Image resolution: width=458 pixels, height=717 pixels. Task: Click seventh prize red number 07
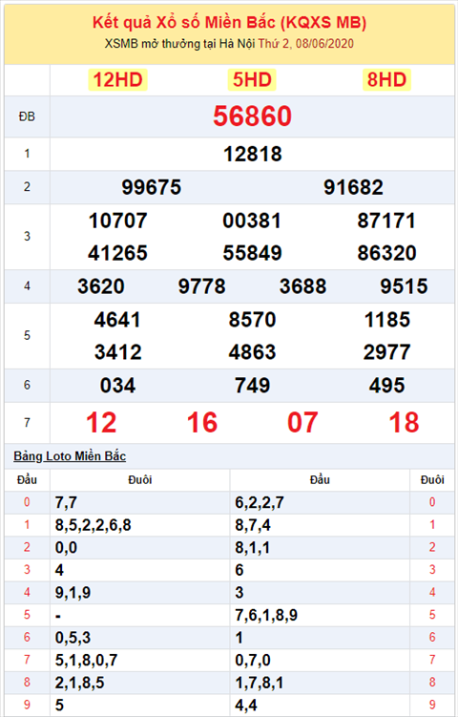tap(302, 423)
